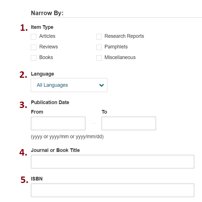Click the Item Type section label

click(42, 27)
